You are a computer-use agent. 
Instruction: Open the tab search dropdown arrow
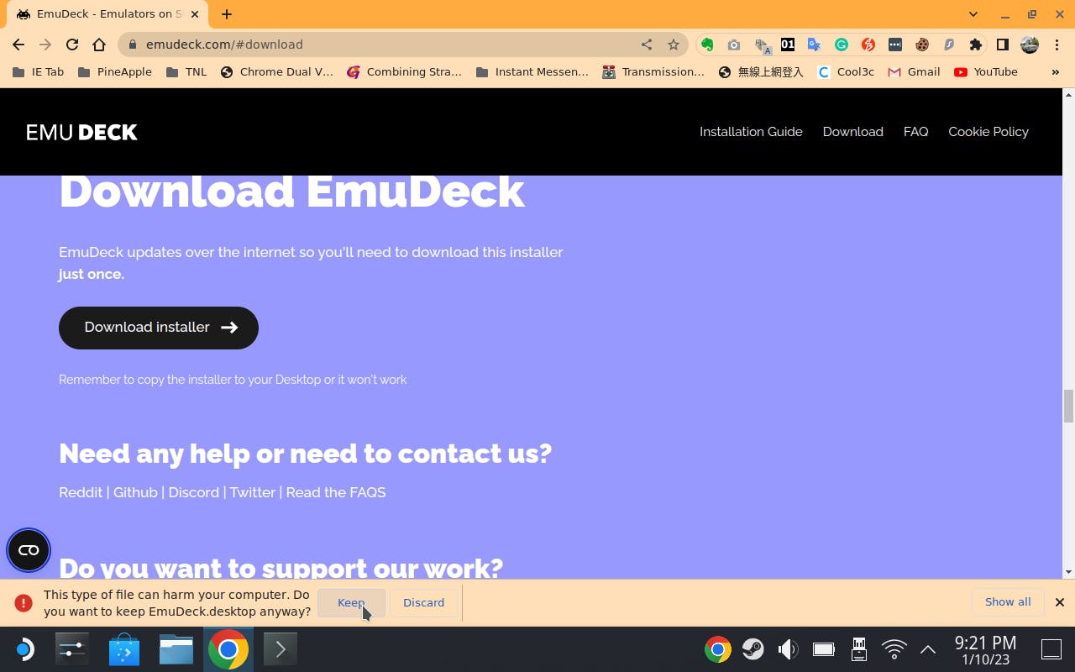click(973, 14)
